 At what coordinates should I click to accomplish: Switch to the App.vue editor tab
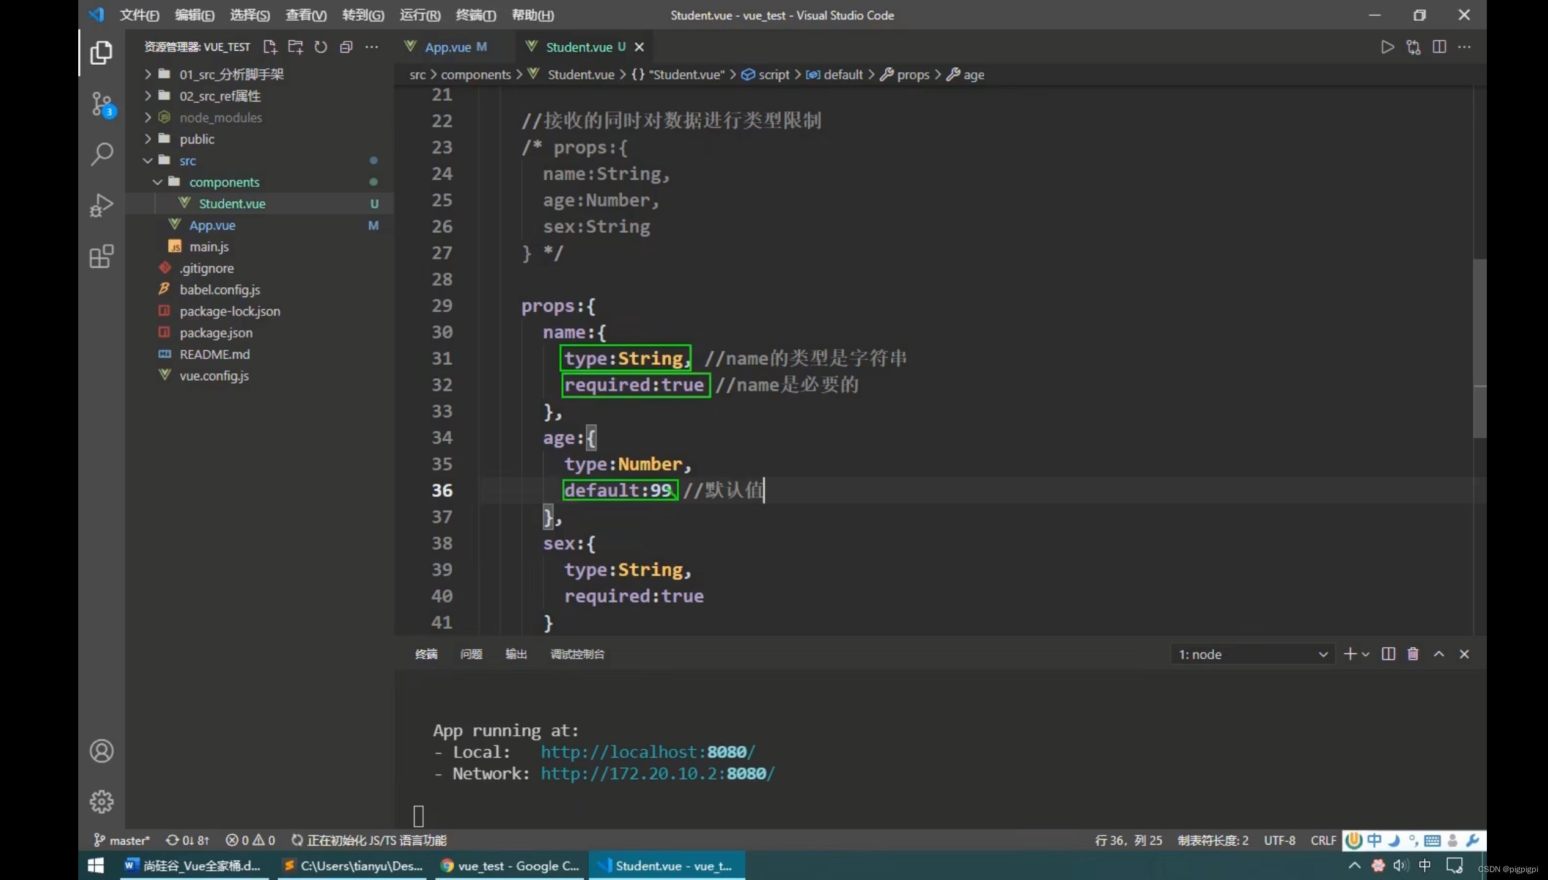pyautogui.click(x=455, y=47)
